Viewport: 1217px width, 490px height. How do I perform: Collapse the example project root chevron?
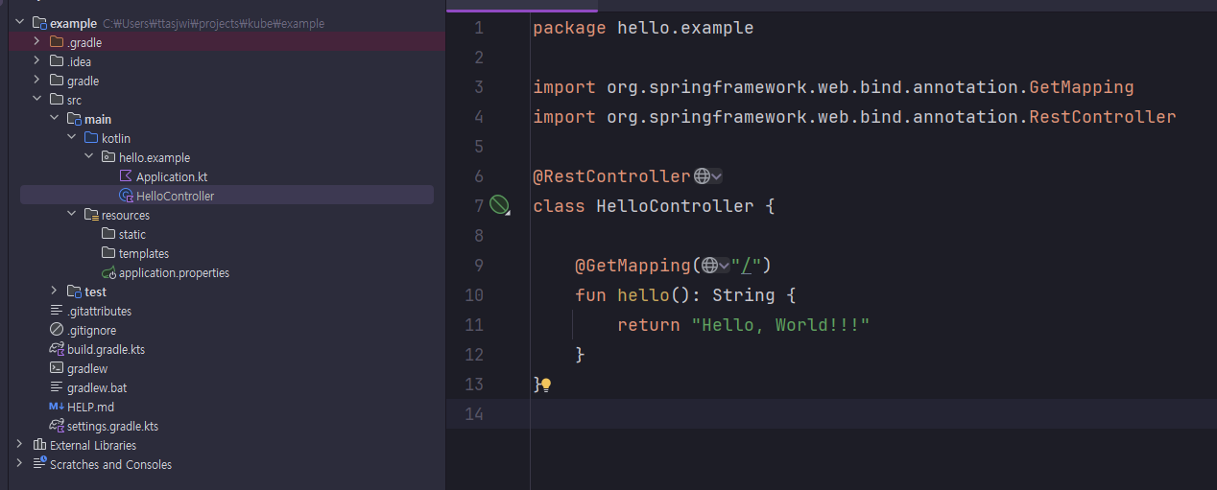point(20,23)
